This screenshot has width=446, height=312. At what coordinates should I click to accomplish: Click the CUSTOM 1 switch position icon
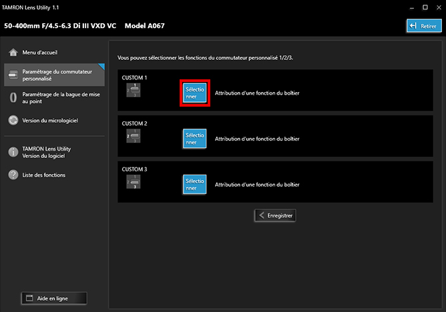coord(134,90)
